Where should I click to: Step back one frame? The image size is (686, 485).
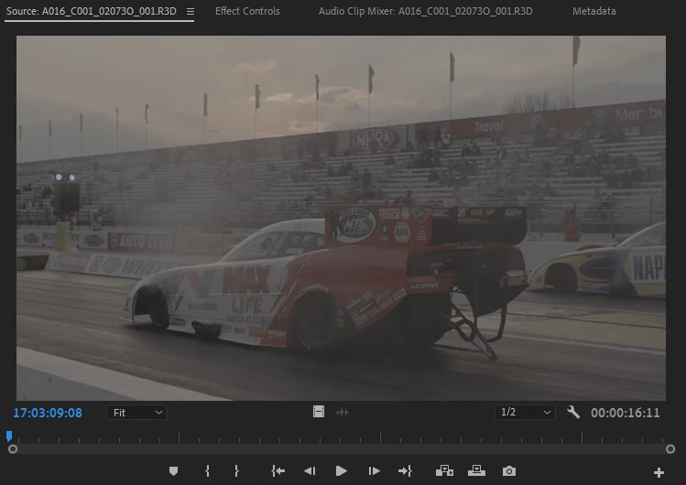pyautogui.click(x=310, y=471)
